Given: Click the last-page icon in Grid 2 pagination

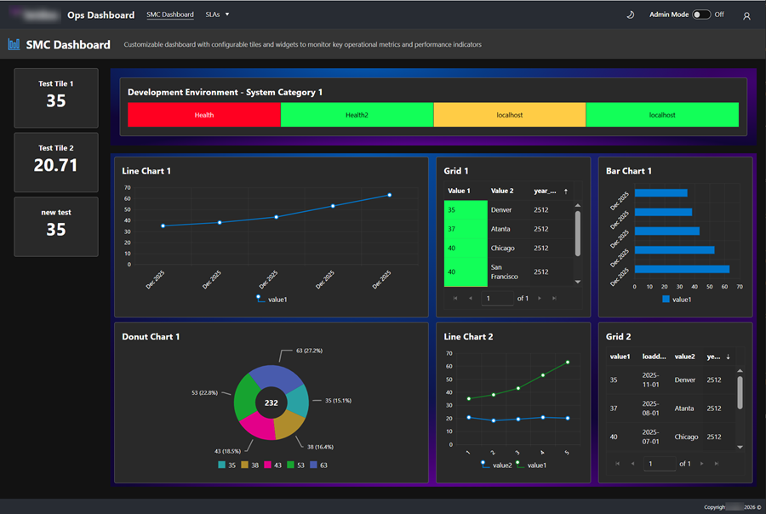Looking at the screenshot, I should 716,464.
